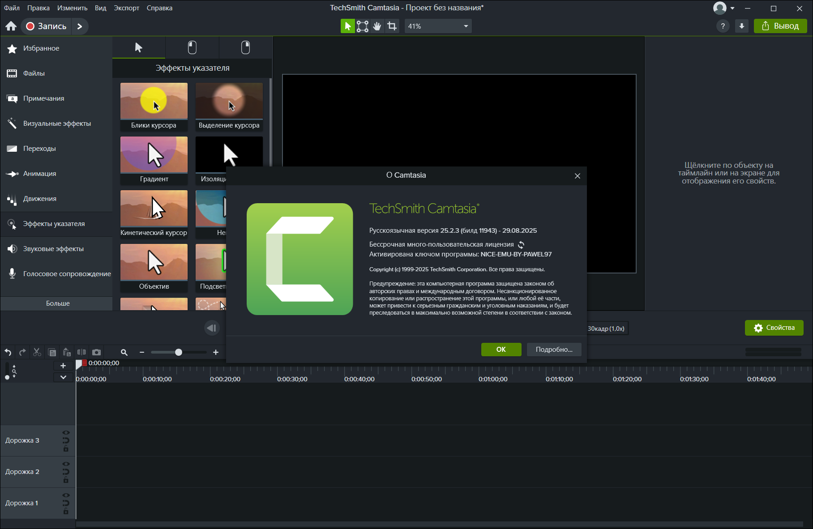Screen dimensions: 813x529
Task: Click the camera snapshot icon
Action: click(x=96, y=352)
